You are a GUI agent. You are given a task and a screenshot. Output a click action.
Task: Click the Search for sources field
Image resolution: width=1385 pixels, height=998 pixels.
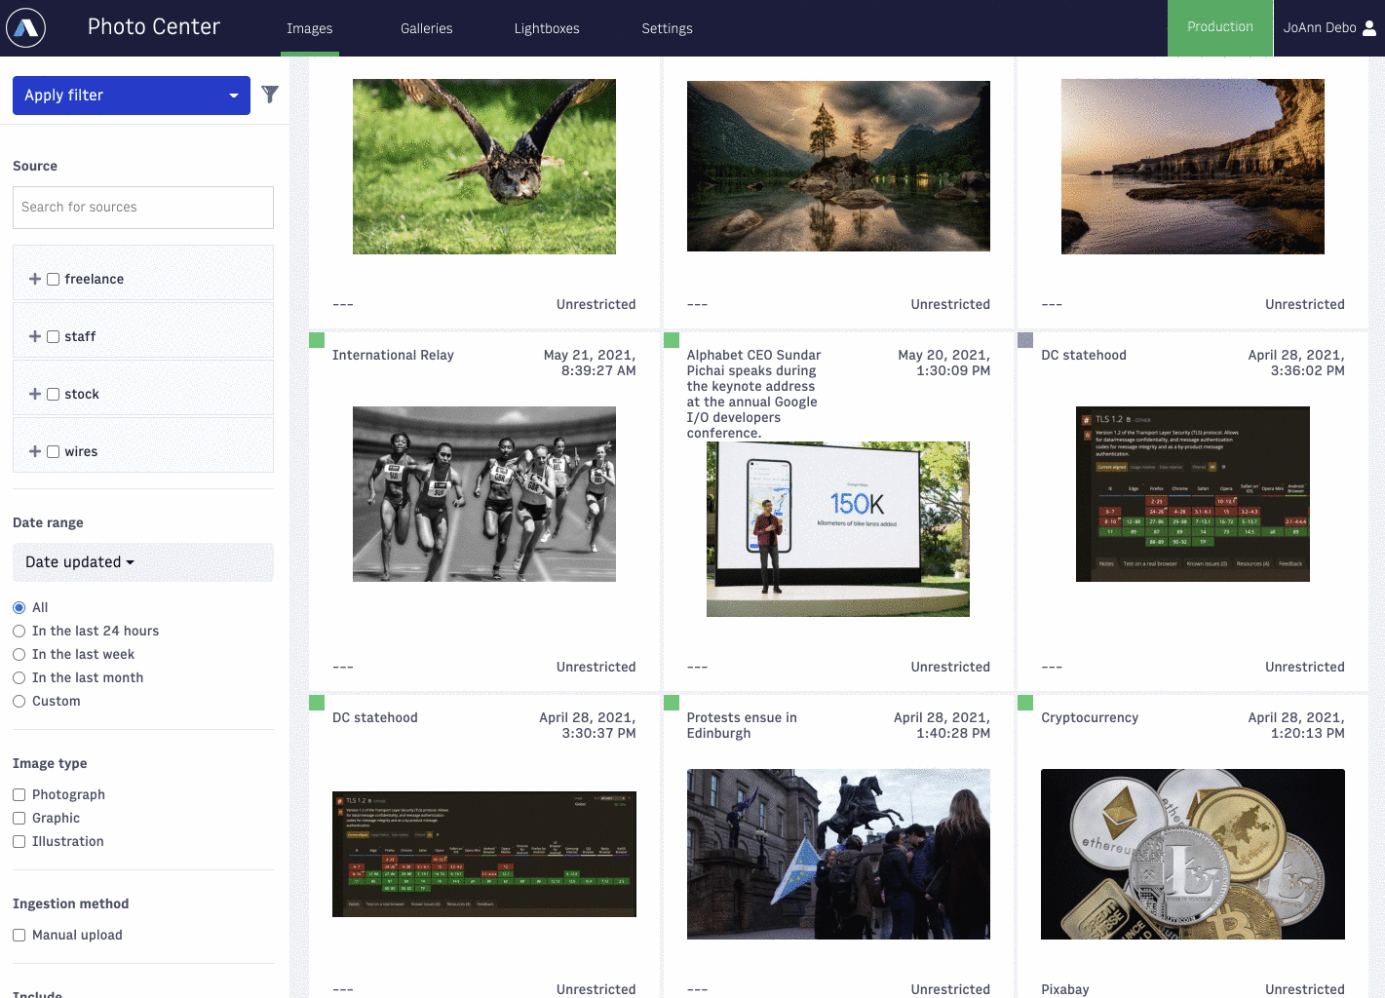pos(143,208)
